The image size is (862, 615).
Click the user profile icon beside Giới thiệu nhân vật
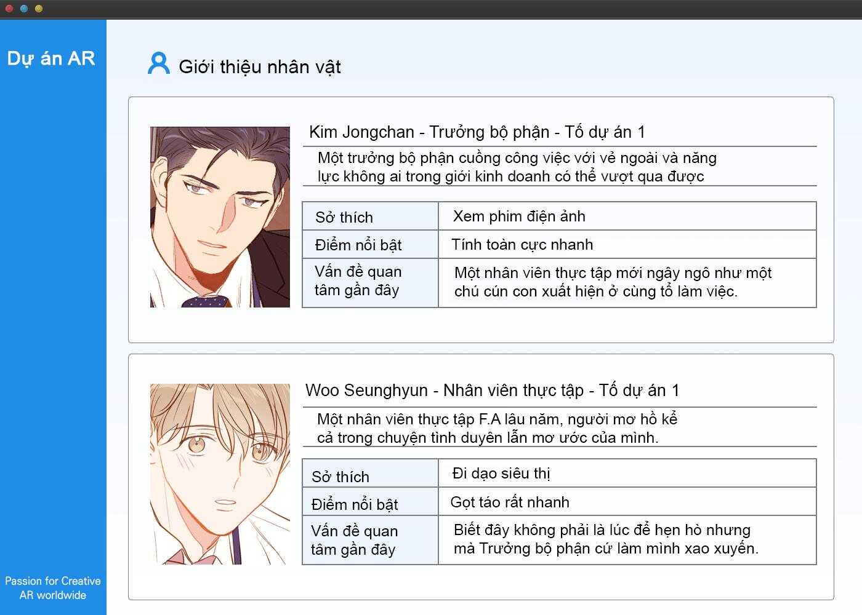pyautogui.click(x=159, y=63)
